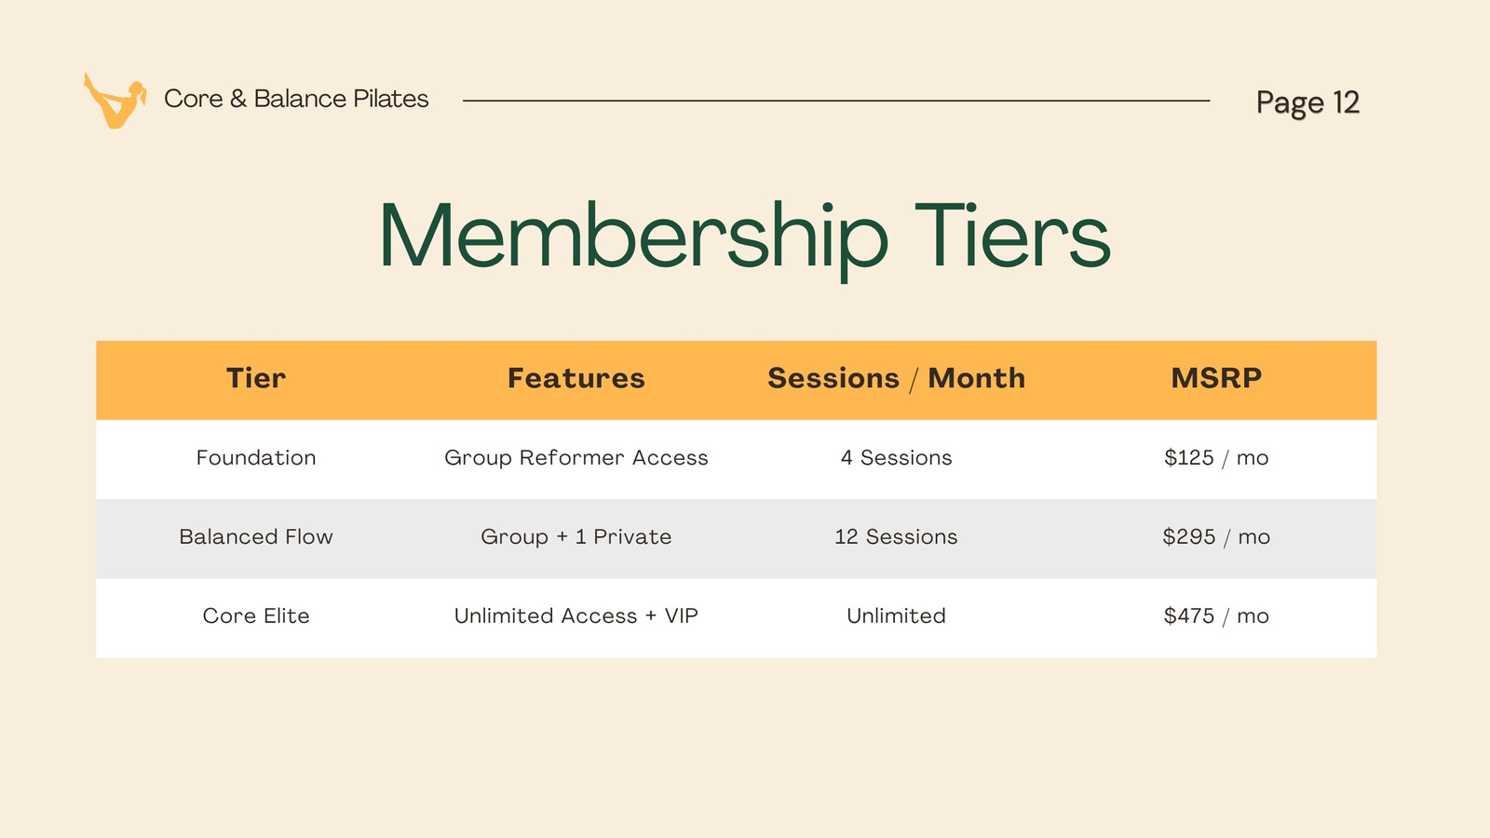Select the Foundation tier cell
This screenshot has height=838, width=1490.
click(256, 458)
